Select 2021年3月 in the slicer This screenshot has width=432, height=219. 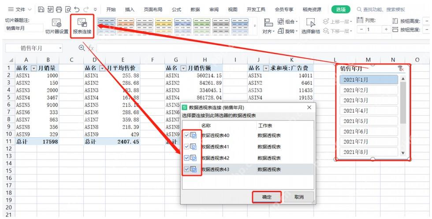pyautogui.click(x=369, y=100)
